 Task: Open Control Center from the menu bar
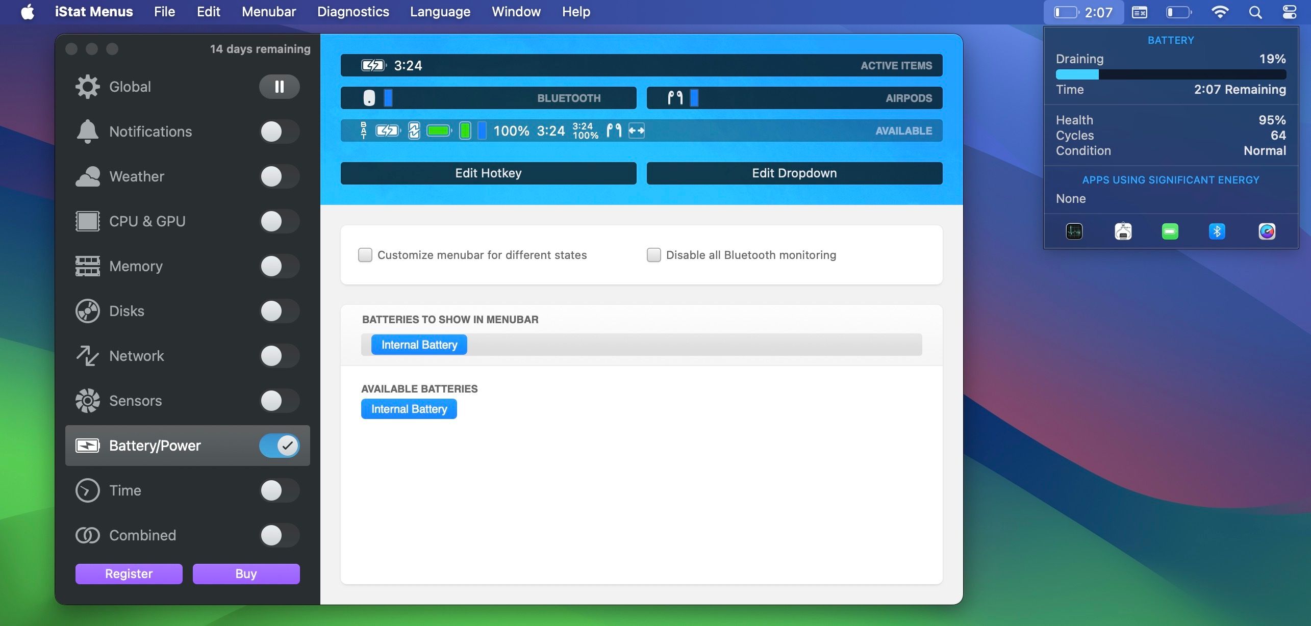1290,12
